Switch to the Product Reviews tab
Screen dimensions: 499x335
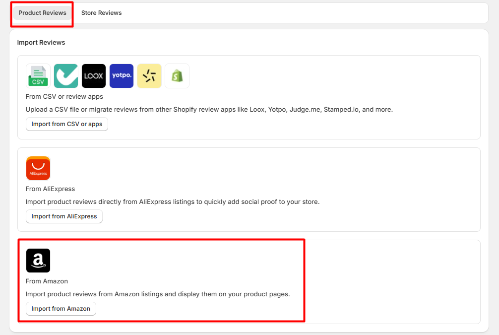pos(42,13)
